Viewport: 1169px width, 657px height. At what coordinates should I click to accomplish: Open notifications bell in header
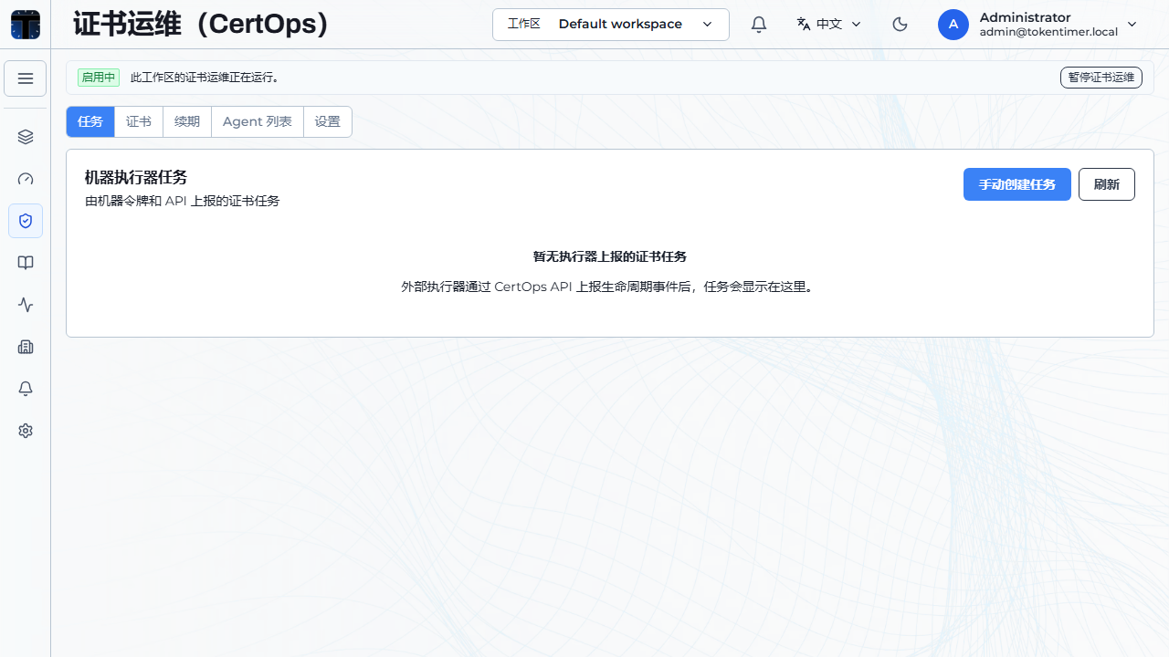pyautogui.click(x=759, y=25)
